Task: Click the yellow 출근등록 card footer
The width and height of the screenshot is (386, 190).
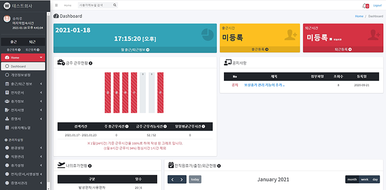Action: coord(260,50)
